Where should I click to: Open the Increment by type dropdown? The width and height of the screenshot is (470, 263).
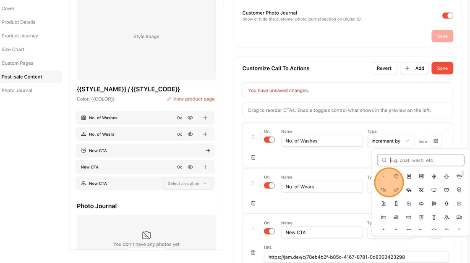point(390,141)
